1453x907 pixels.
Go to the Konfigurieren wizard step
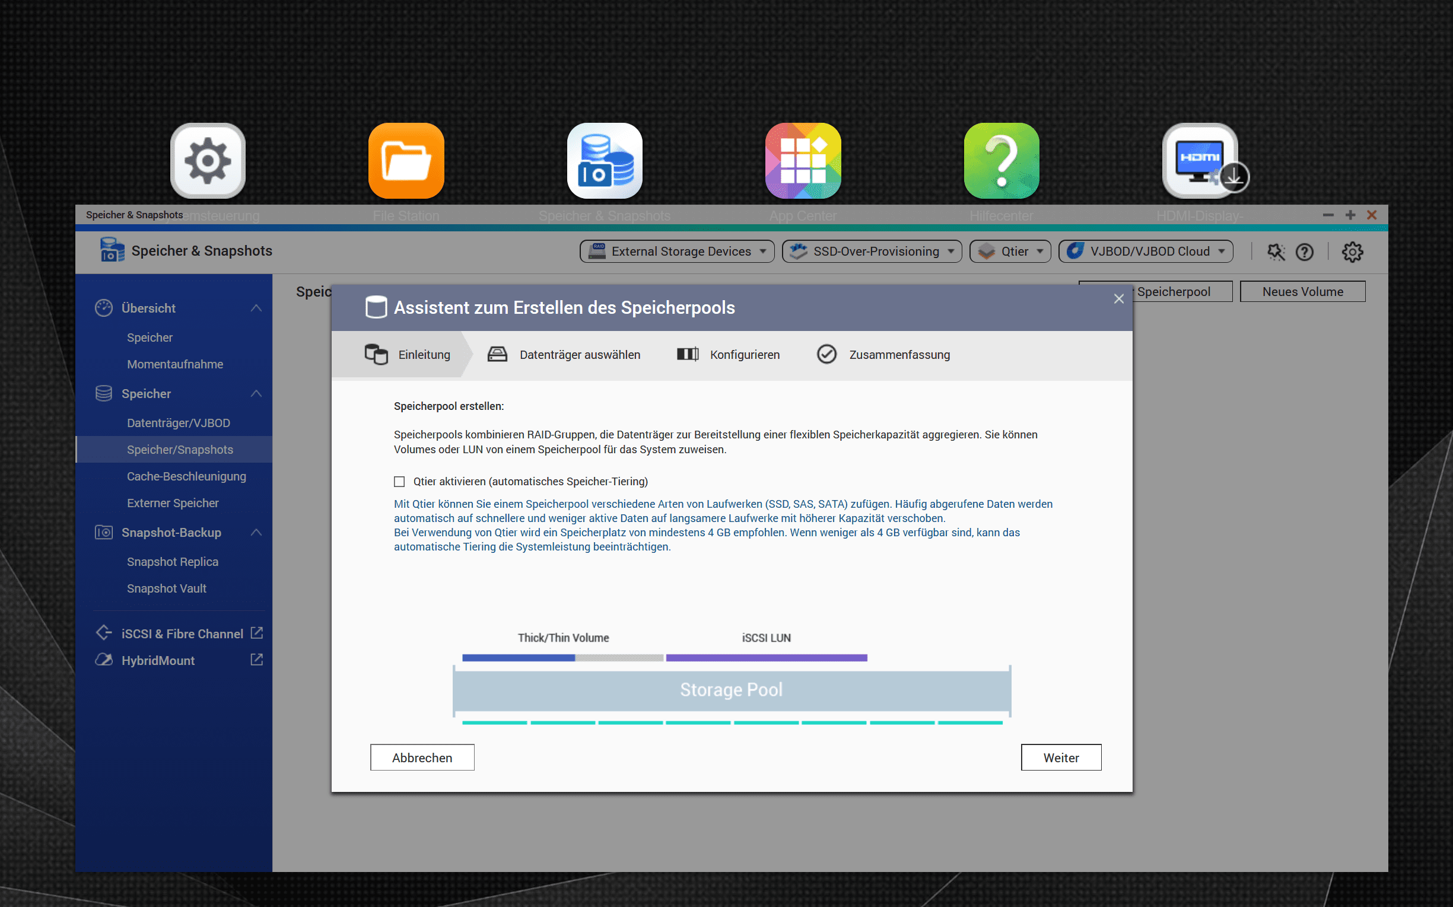coord(729,355)
